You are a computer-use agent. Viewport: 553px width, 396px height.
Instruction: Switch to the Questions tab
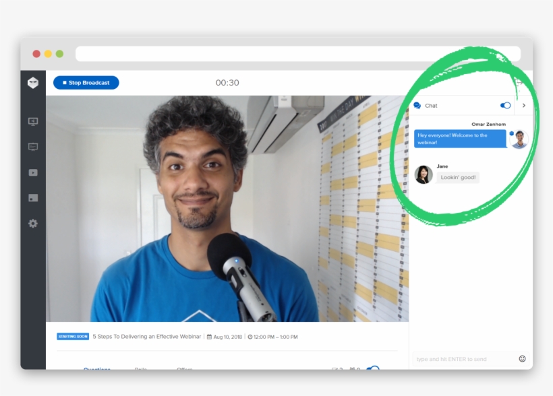pyautogui.click(x=96, y=368)
